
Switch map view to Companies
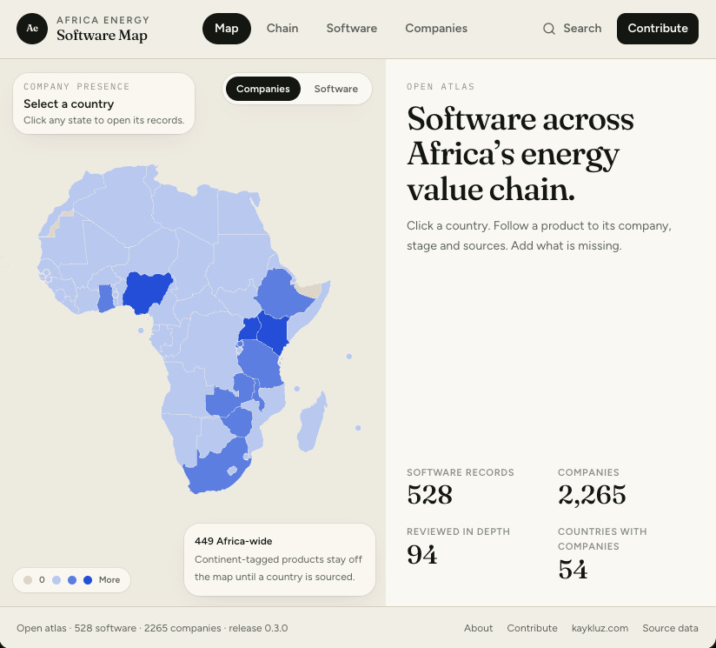tap(263, 89)
